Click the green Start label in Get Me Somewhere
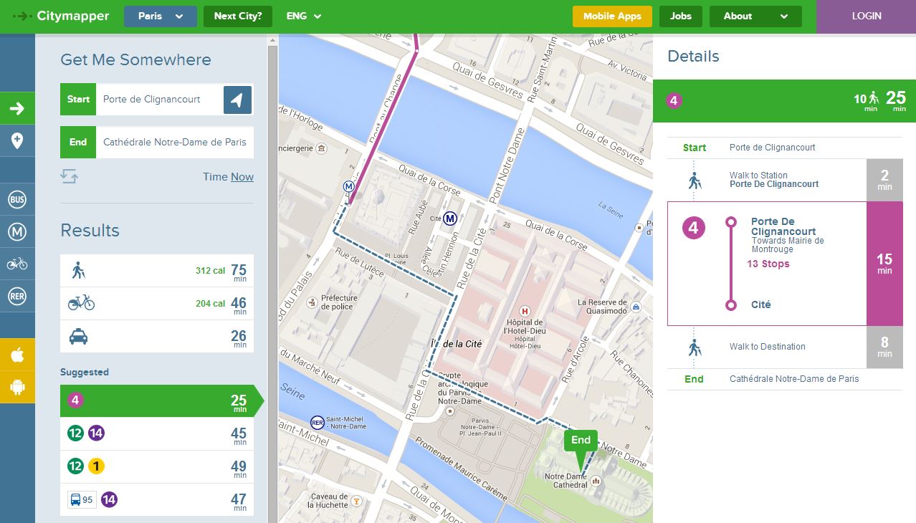This screenshot has width=916, height=523. (x=78, y=100)
